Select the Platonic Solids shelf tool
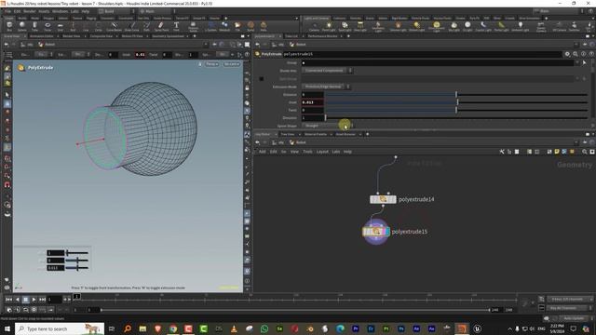The height and width of the screenshot is (335, 596). click(x=193, y=26)
